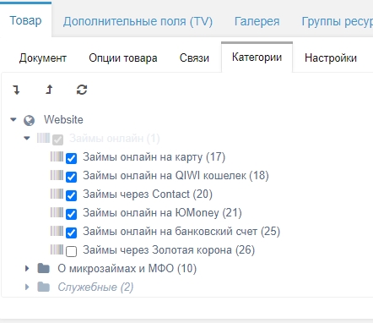Check Займы через Золотая корона (26)
Image resolution: width=373 pixels, height=323 pixels.
pyautogui.click(x=71, y=251)
